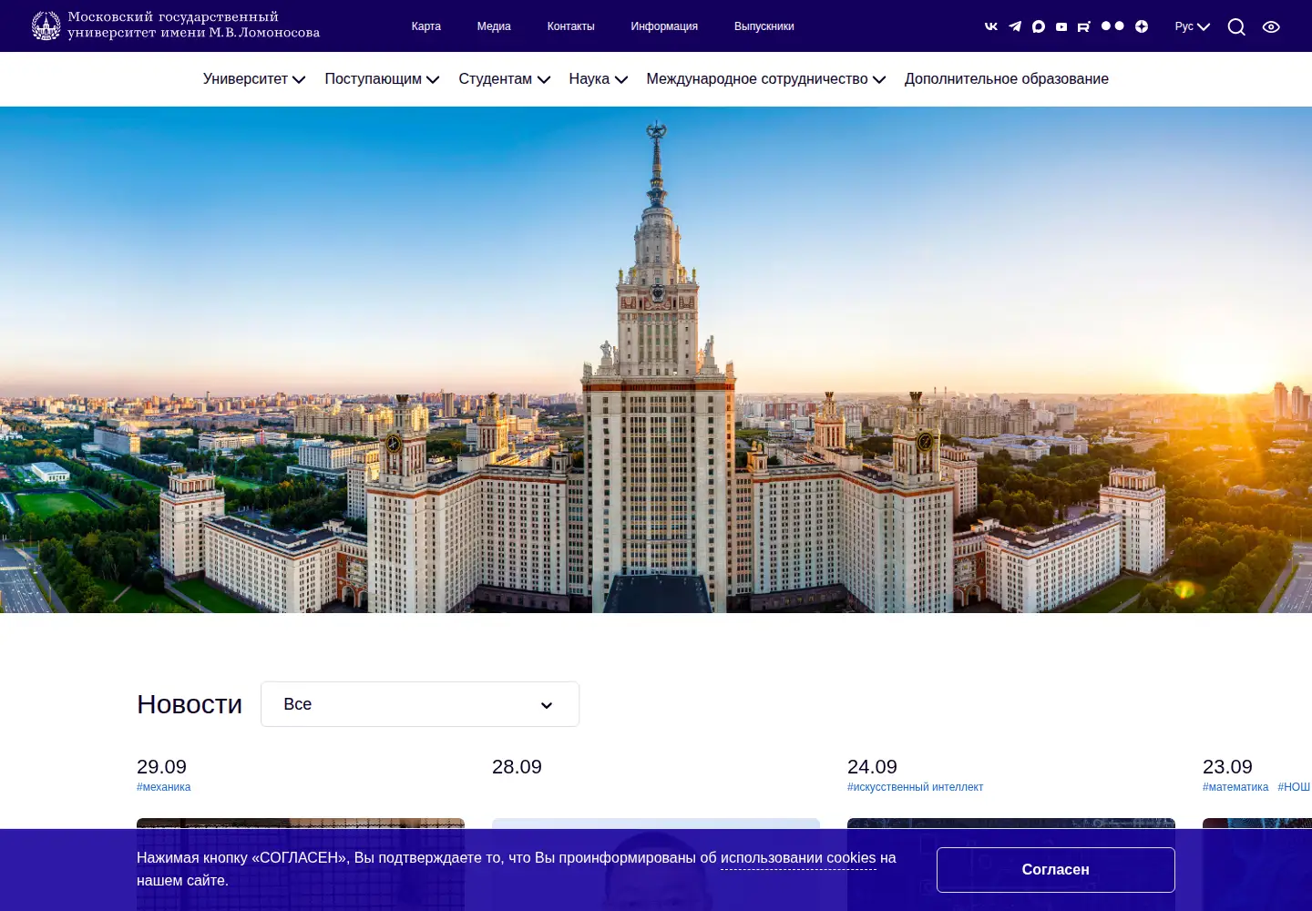Open the Rutube R icon
1312x911 pixels.
[x=1084, y=26]
